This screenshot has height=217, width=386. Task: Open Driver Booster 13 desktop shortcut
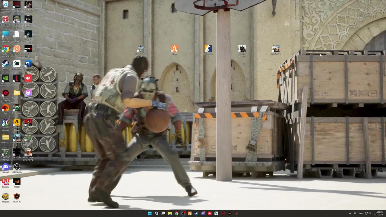coord(5,96)
